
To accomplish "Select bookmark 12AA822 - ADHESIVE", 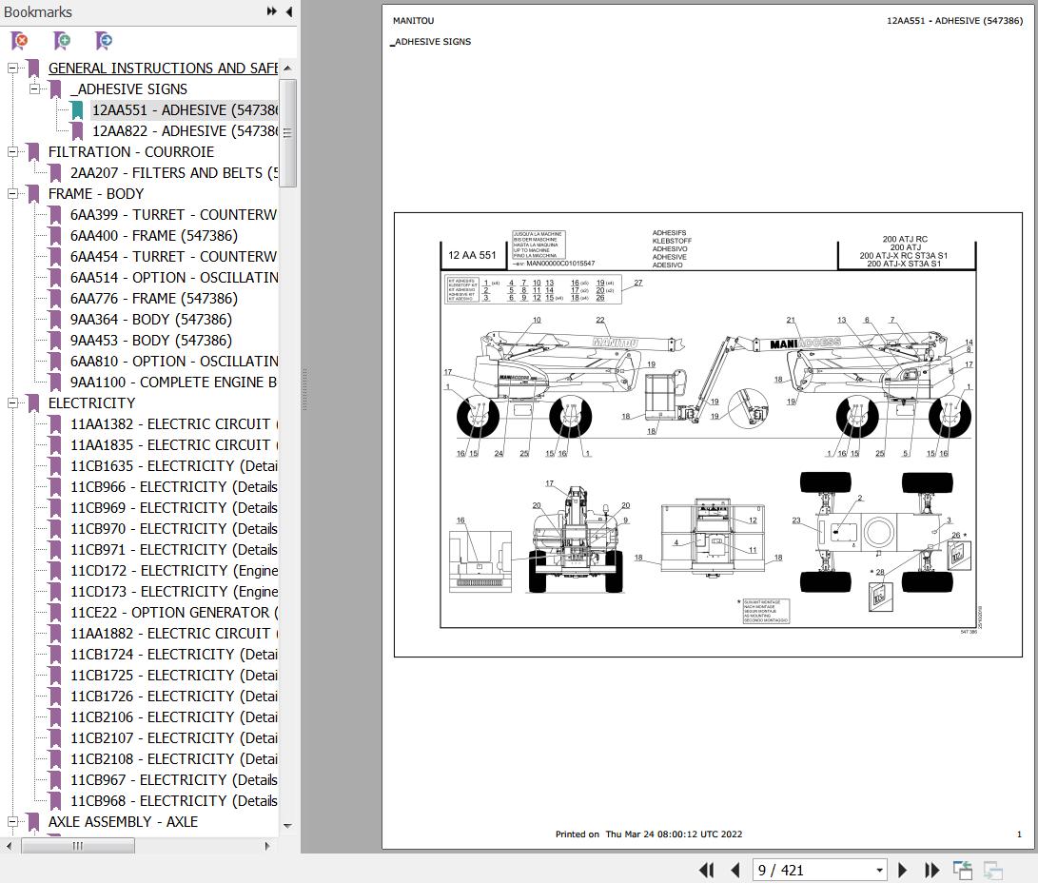I will [x=185, y=131].
